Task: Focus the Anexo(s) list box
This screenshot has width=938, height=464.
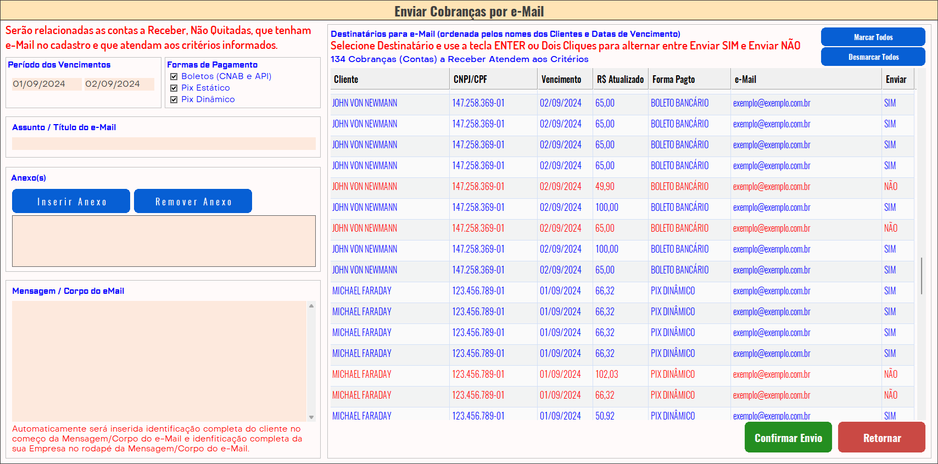Action: (164, 241)
